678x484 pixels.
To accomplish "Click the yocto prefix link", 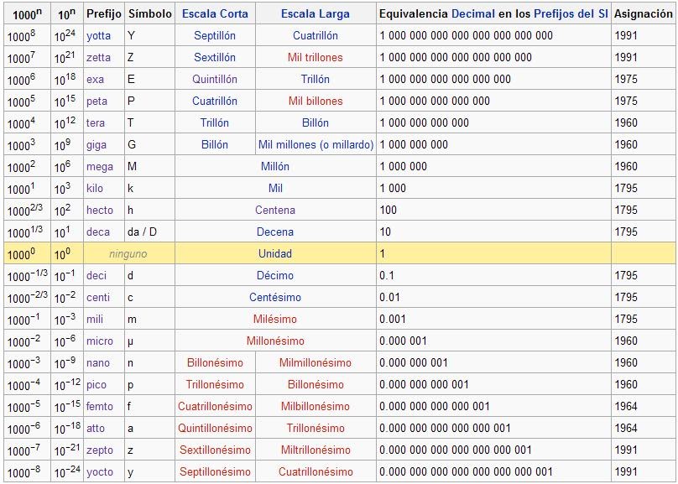I will tap(100, 472).
